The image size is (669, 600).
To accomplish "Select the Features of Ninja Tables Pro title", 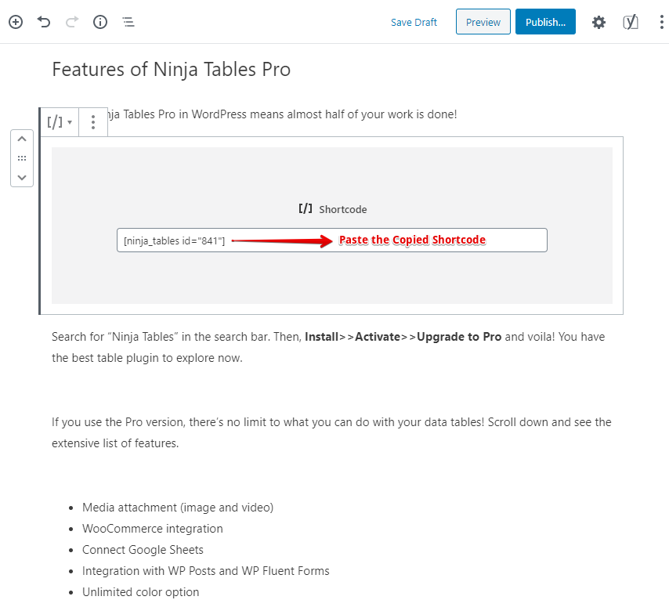I will pyautogui.click(x=171, y=70).
